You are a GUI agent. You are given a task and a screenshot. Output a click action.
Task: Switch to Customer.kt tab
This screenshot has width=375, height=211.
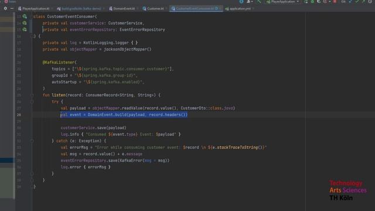[154, 9]
